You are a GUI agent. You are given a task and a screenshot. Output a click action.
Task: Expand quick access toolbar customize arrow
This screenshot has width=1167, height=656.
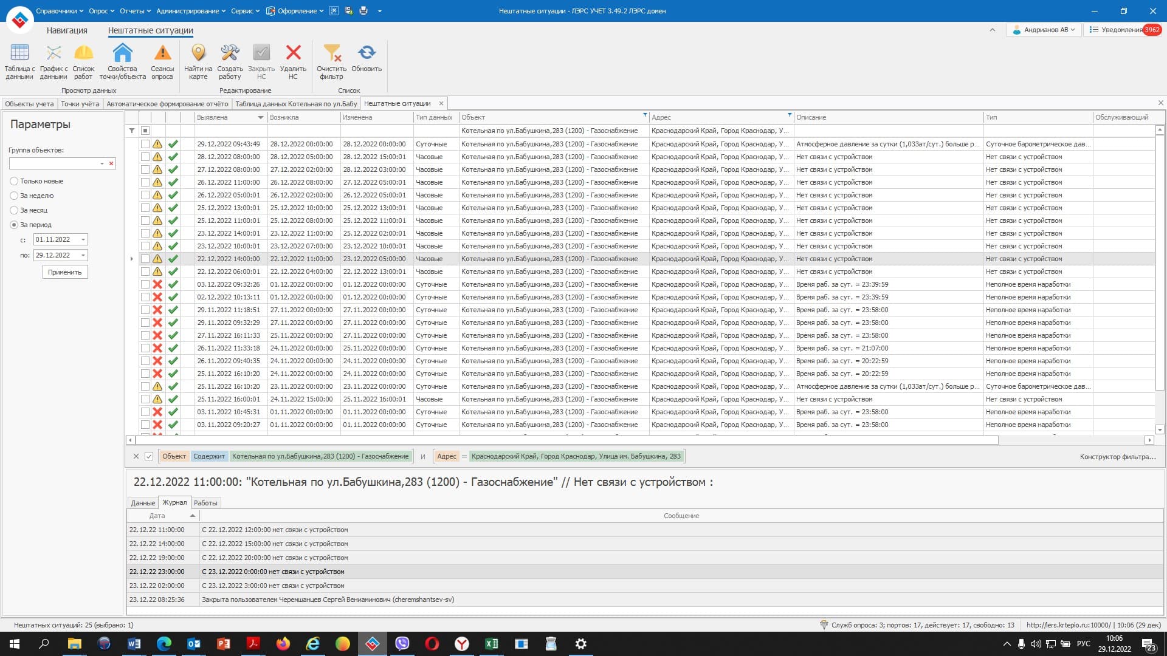[380, 11]
